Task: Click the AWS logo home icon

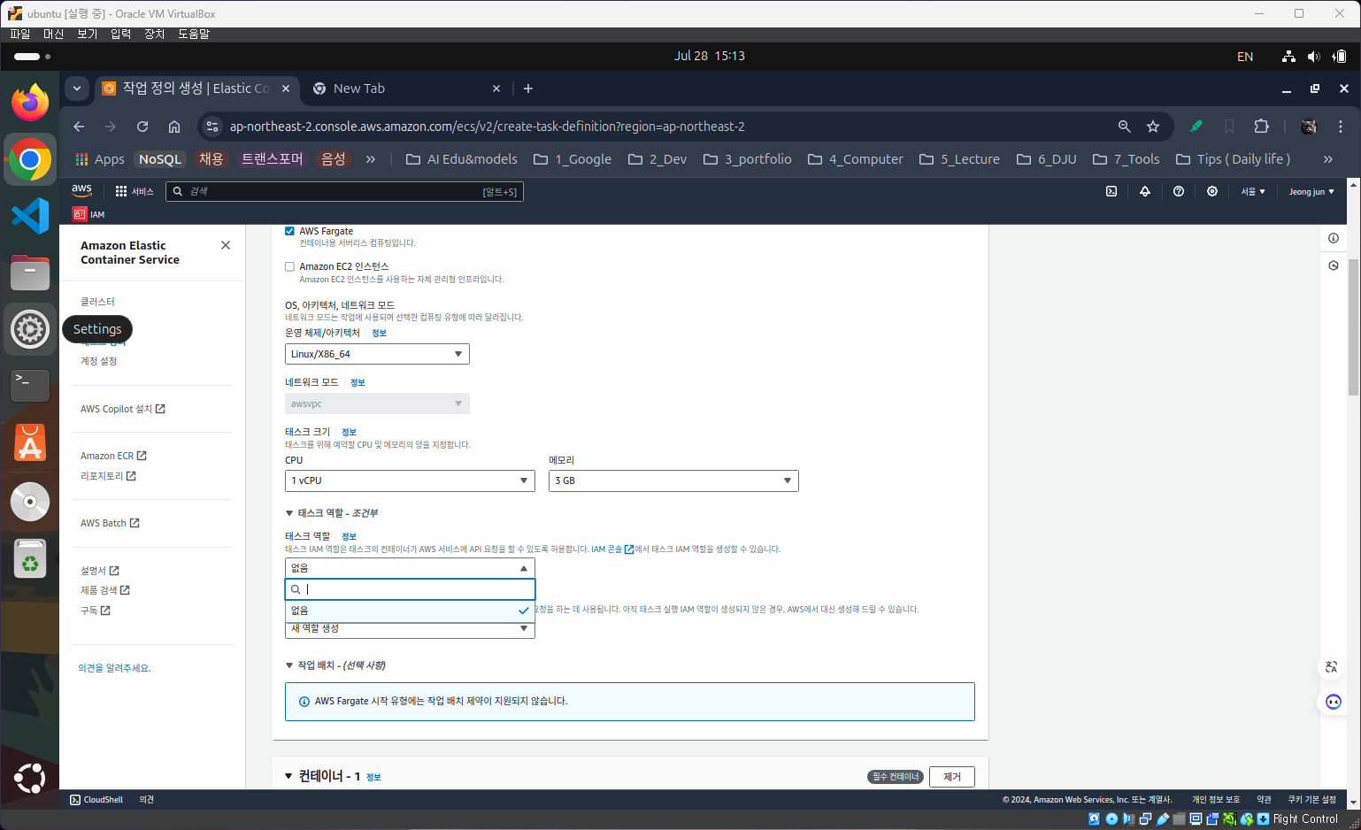Action: point(82,190)
